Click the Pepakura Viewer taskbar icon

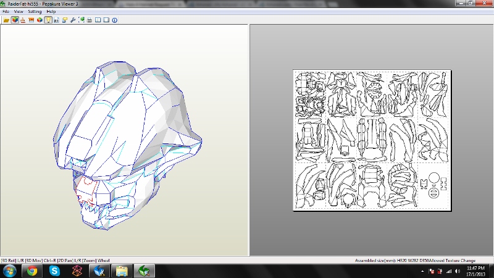click(144, 271)
